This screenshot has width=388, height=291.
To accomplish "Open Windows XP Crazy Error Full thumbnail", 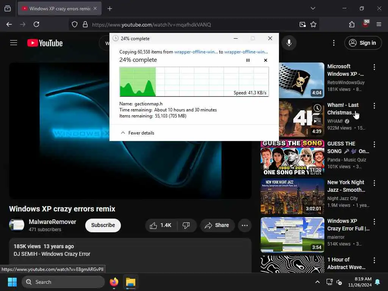I will [292, 235].
